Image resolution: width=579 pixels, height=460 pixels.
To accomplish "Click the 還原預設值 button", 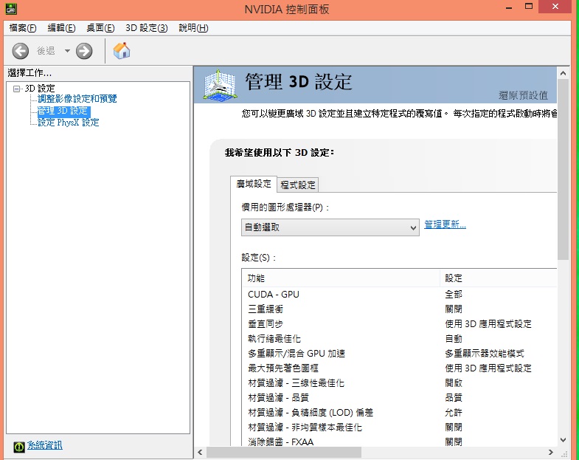I will coord(523,95).
